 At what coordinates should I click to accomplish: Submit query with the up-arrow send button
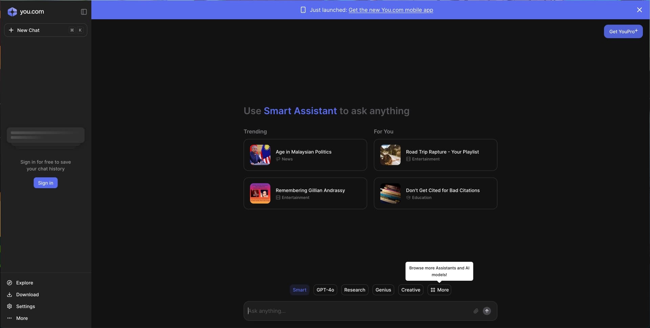[487, 311]
